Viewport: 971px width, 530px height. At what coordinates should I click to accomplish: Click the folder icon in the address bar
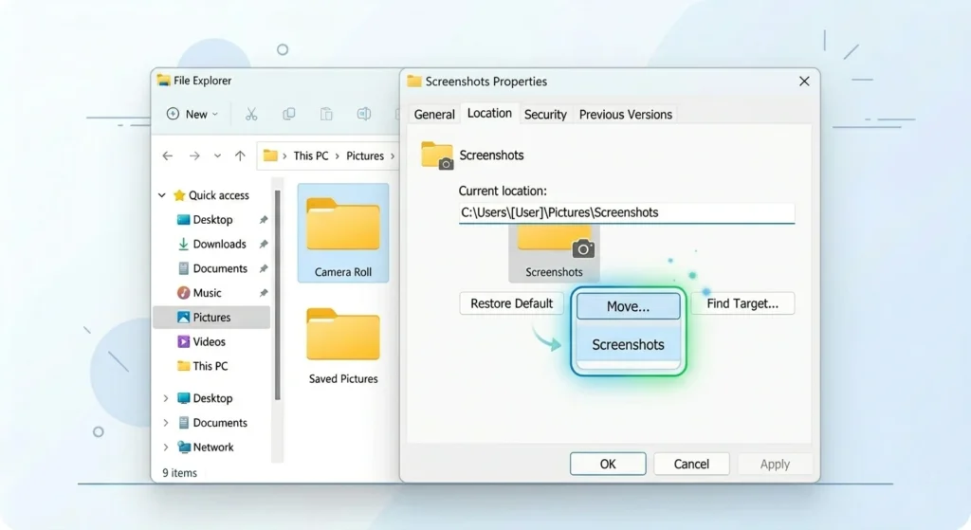pos(270,155)
